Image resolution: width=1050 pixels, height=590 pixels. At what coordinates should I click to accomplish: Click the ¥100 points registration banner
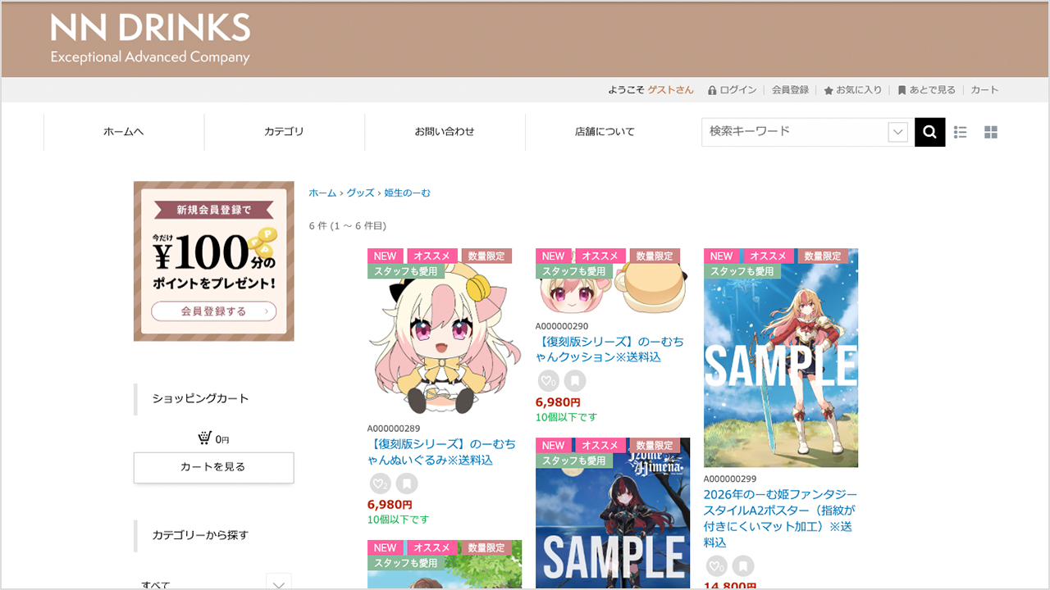(x=213, y=261)
